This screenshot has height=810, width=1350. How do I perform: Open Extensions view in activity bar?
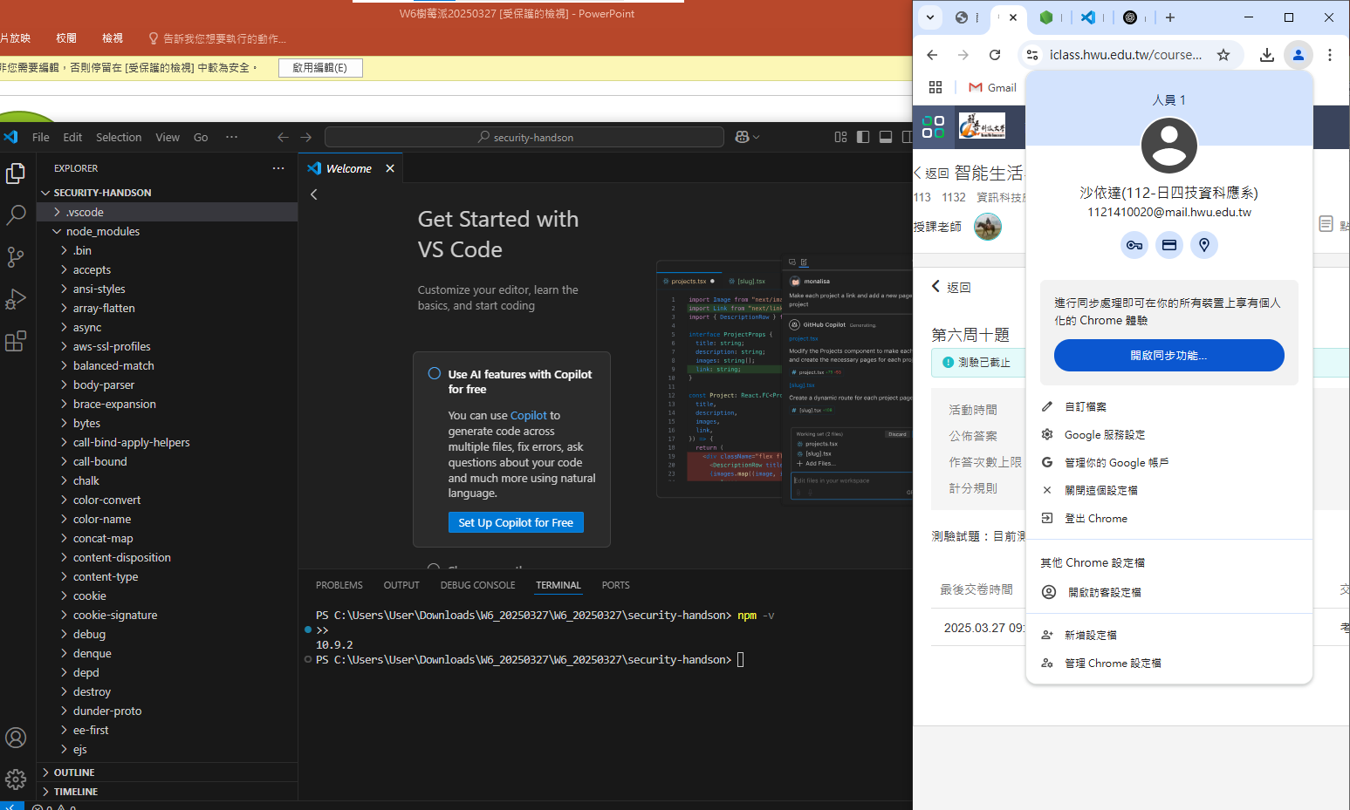(x=16, y=341)
